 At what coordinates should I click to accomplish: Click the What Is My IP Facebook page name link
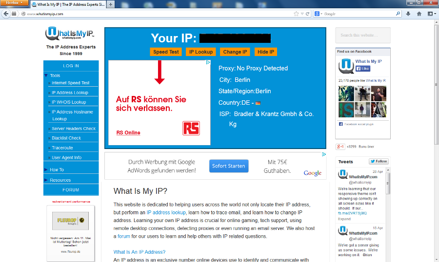coord(368,61)
